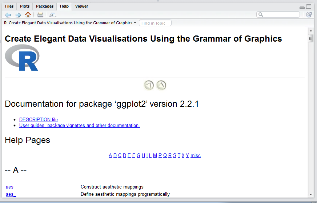Jump to index letter C
This screenshot has height=203, width=317.
120,155
